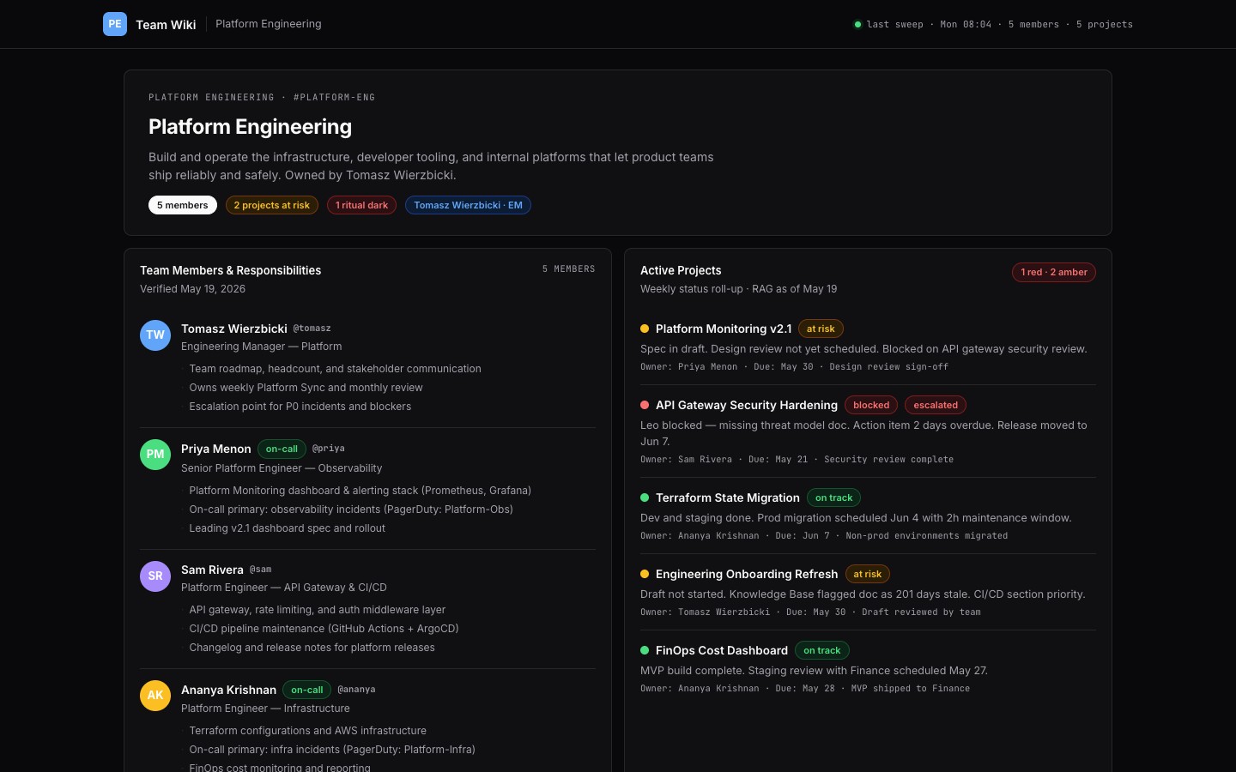1236x772 pixels.
Task: Click 'CI/CD pipeline maintenance (GitHub Actions + ArgoCD)'
Action: click(324, 629)
